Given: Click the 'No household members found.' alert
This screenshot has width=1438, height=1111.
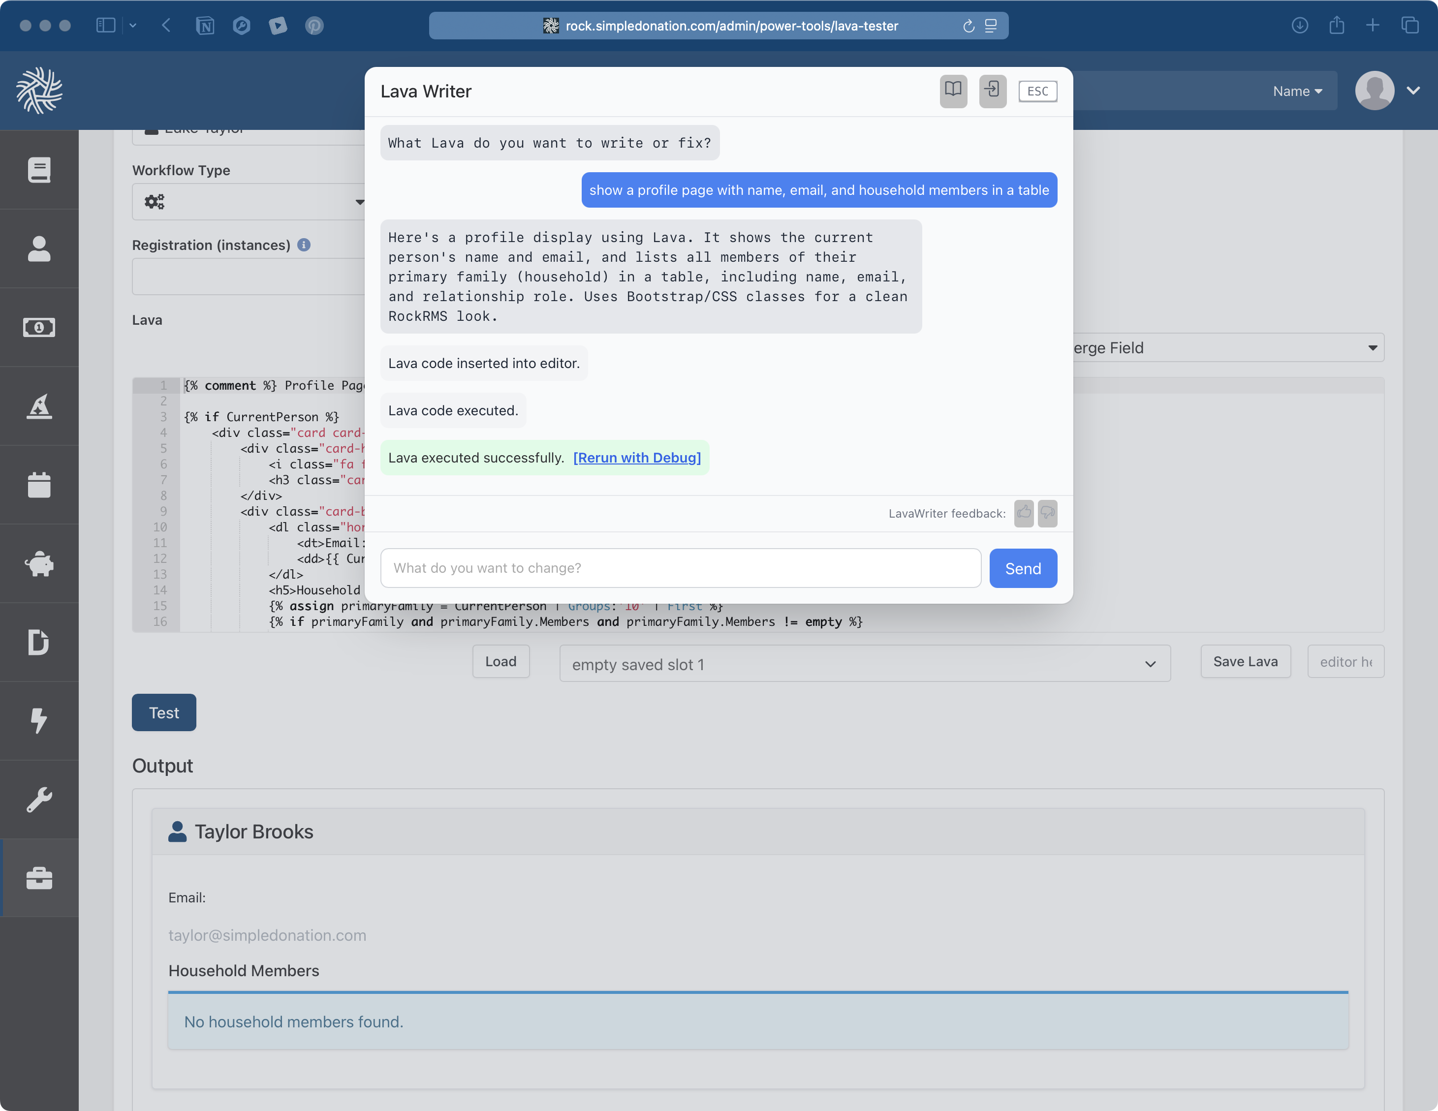Looking at the screenshot, I should click(x=758, y=1021).
